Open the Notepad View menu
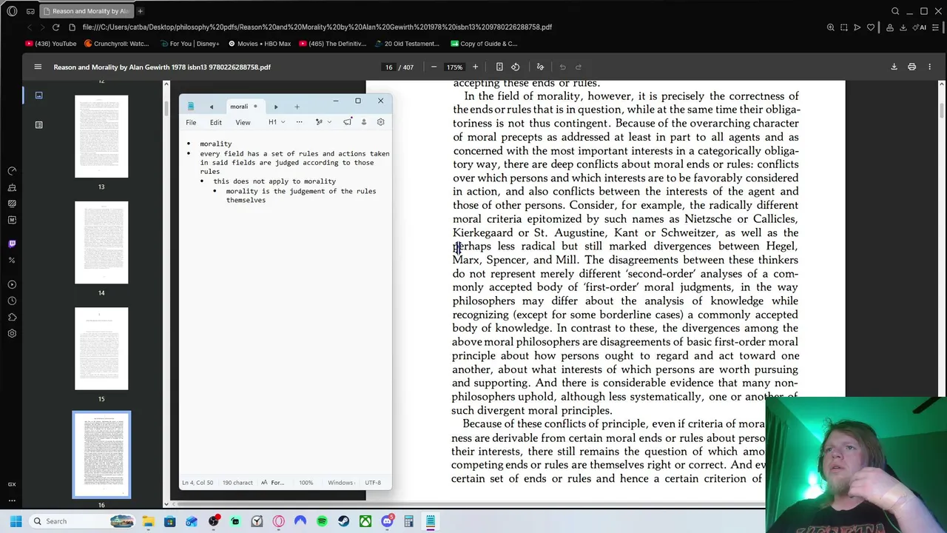 tap(243, 122)
